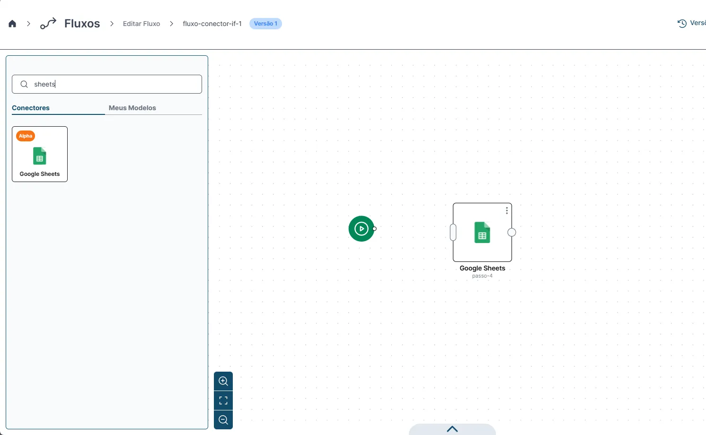Select the Google Sheets node on canvas

(x=482, y=232)
